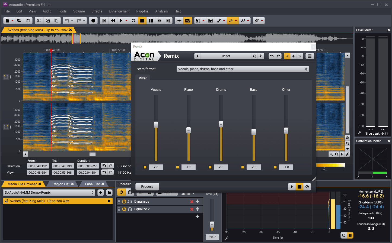Click the loop playback icon
Screen dimensions: 392x243
click(133, 21)
